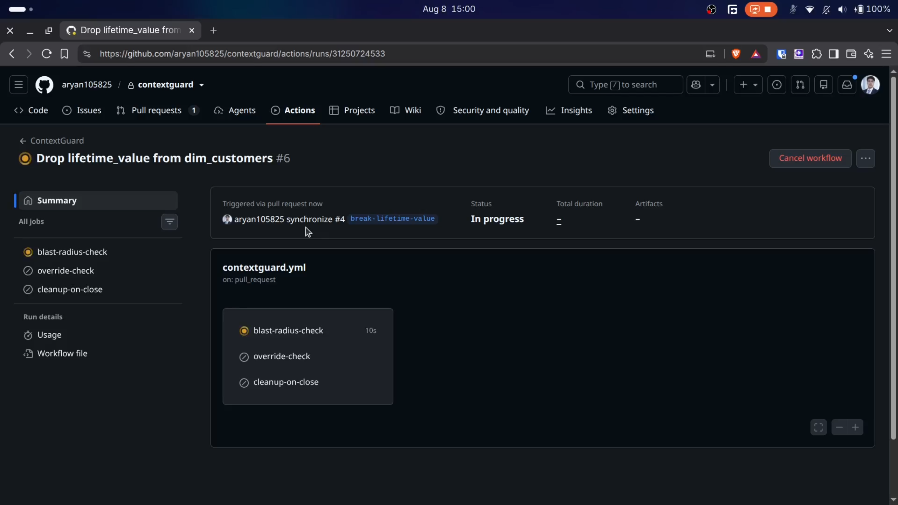Open the Projects tab
This screenshot has width=898, height=505.
352,110
